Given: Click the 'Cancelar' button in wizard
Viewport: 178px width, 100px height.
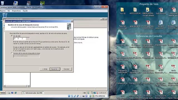Looking at the screenshot, I should [x=66, y=69].
